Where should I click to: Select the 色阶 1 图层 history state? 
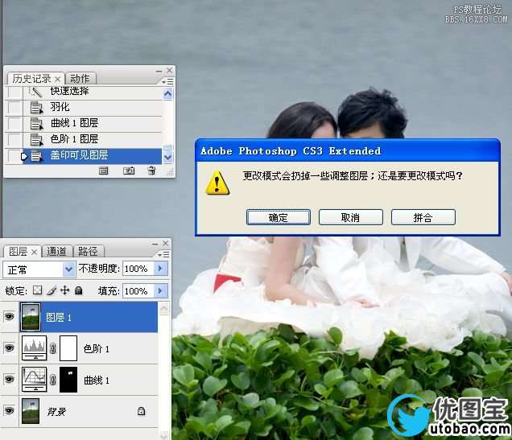click(x=93, y=139)
